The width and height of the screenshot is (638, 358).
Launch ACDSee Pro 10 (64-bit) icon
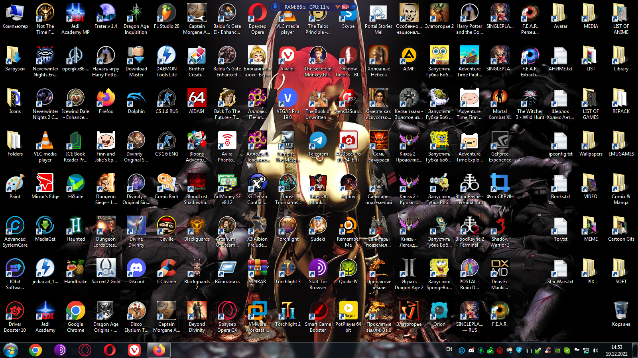(348, 146)
